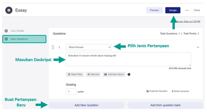Click the Attach Files paperclip button
This screenshot has height=112, width=207.
pos(75,74)
